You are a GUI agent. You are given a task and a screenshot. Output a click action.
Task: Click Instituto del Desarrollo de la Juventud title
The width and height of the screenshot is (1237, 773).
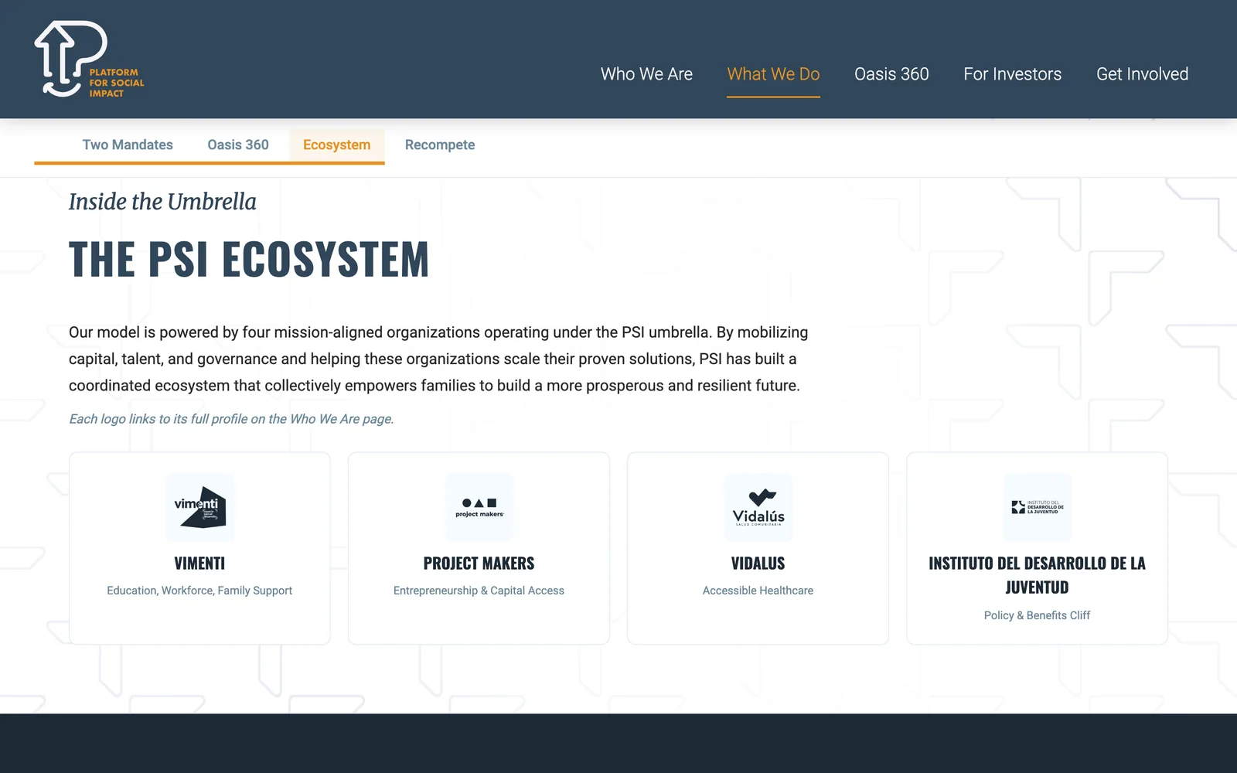(x=1037, y=575)
